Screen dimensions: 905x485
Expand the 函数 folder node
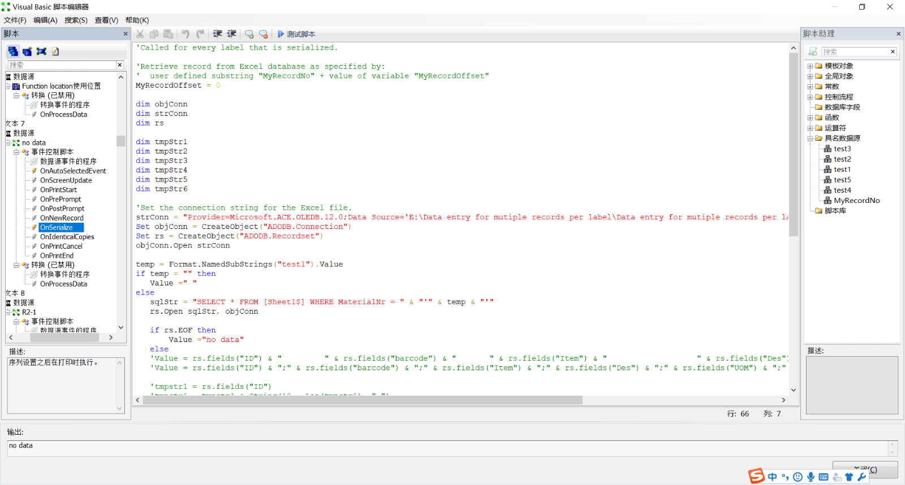tap(810, 118)
